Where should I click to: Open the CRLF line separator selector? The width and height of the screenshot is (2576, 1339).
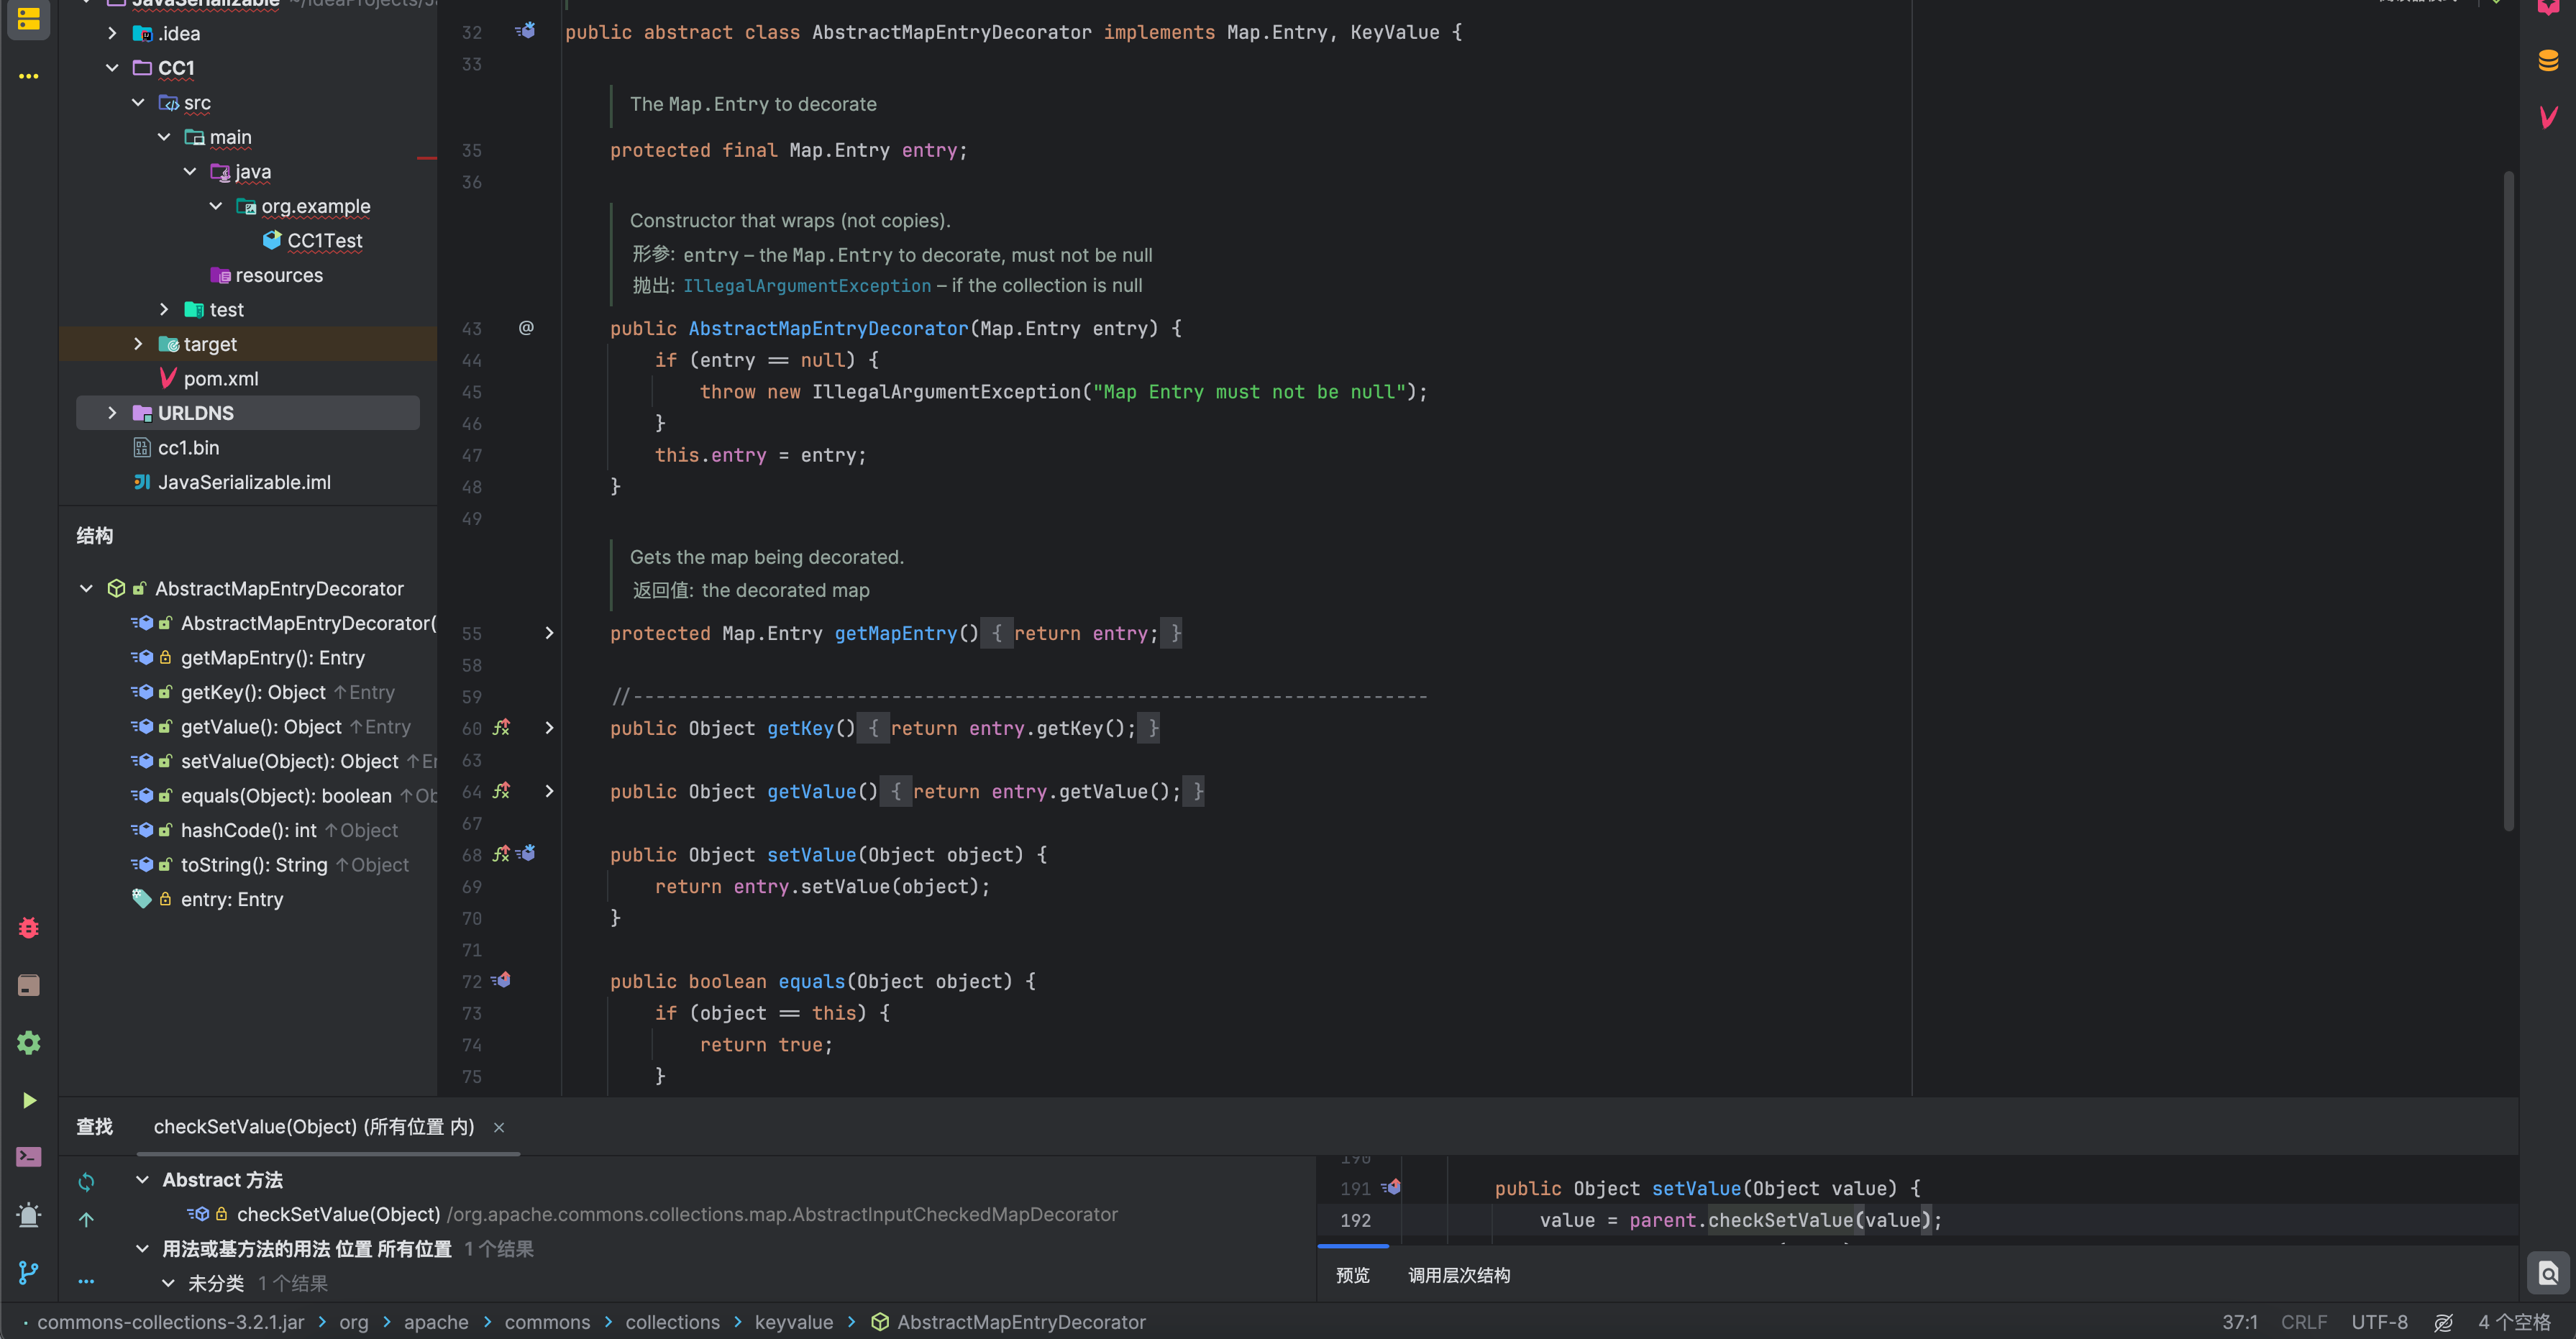[x=2303, y=1322]
